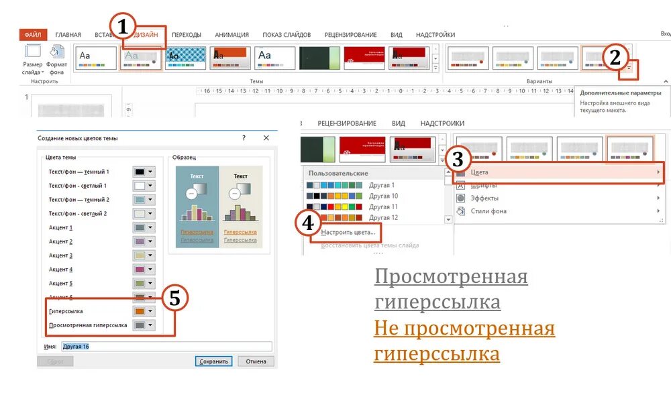This screenshot has height=403, width=671.
Task: Follow the Не просмотренная гиперссылка orange link
Action: (464, 341)
